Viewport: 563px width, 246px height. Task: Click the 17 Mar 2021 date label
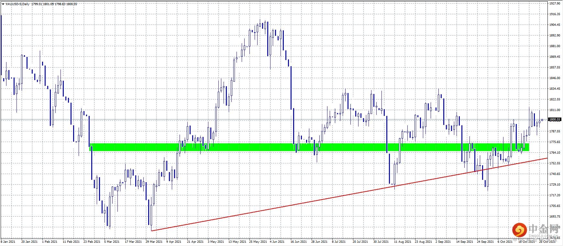133,242
